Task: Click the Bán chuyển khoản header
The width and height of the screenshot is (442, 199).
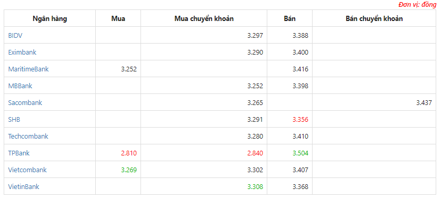Action: (x=374, y=19)
